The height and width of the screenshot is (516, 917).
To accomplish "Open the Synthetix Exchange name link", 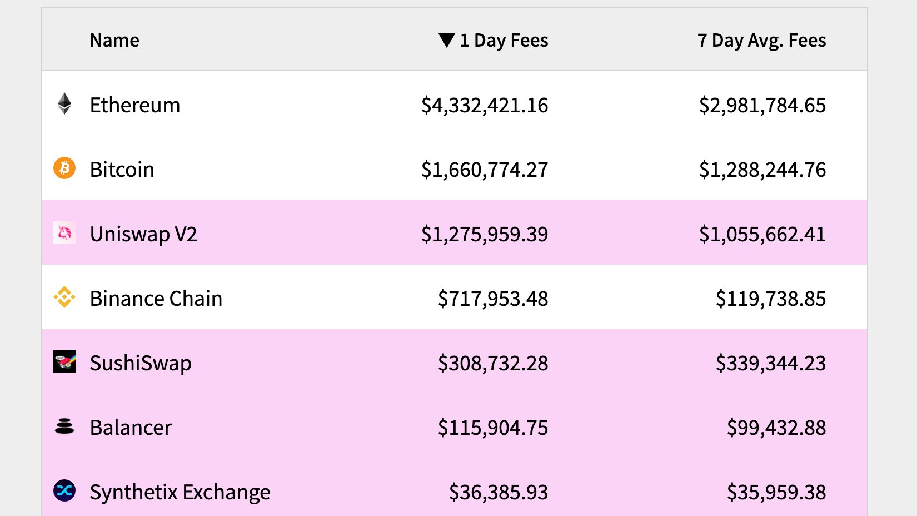I will [x=180, y=492].
